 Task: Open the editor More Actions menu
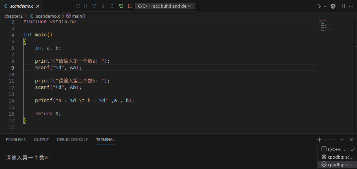pos(351,6)
